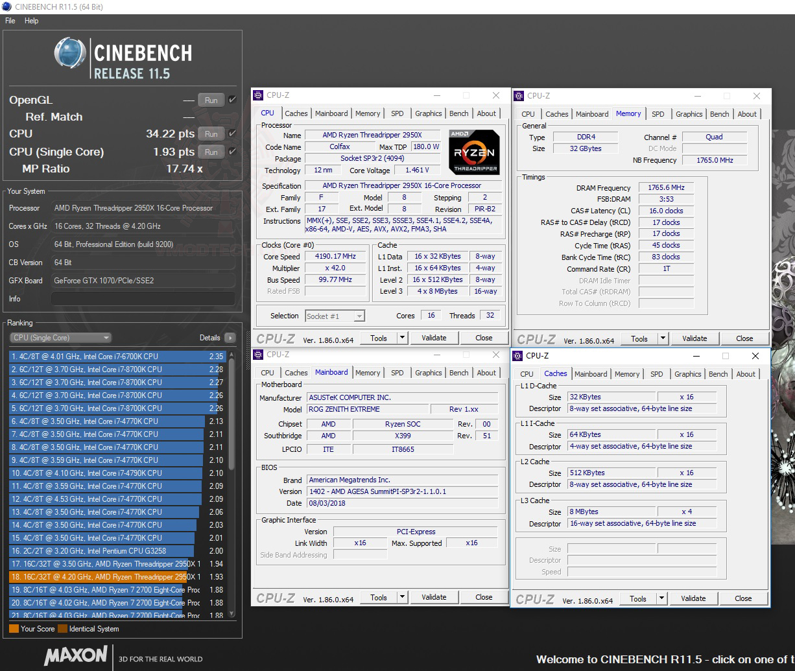Click the GFX Board field GeForce GTX 1070
Image resolution: width=795 pixels, height=671 pixels.
[143, 281]
